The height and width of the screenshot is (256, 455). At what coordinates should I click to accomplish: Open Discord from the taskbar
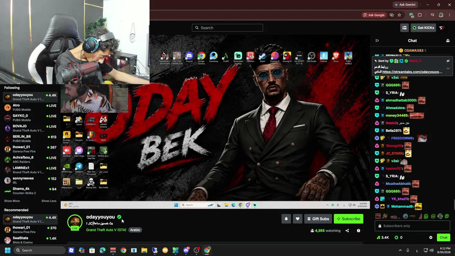tap(186, 250)
